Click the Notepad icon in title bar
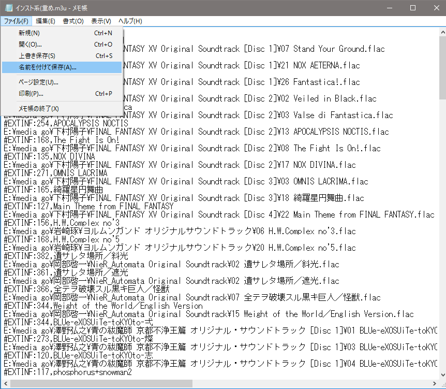 click(9, 8)
